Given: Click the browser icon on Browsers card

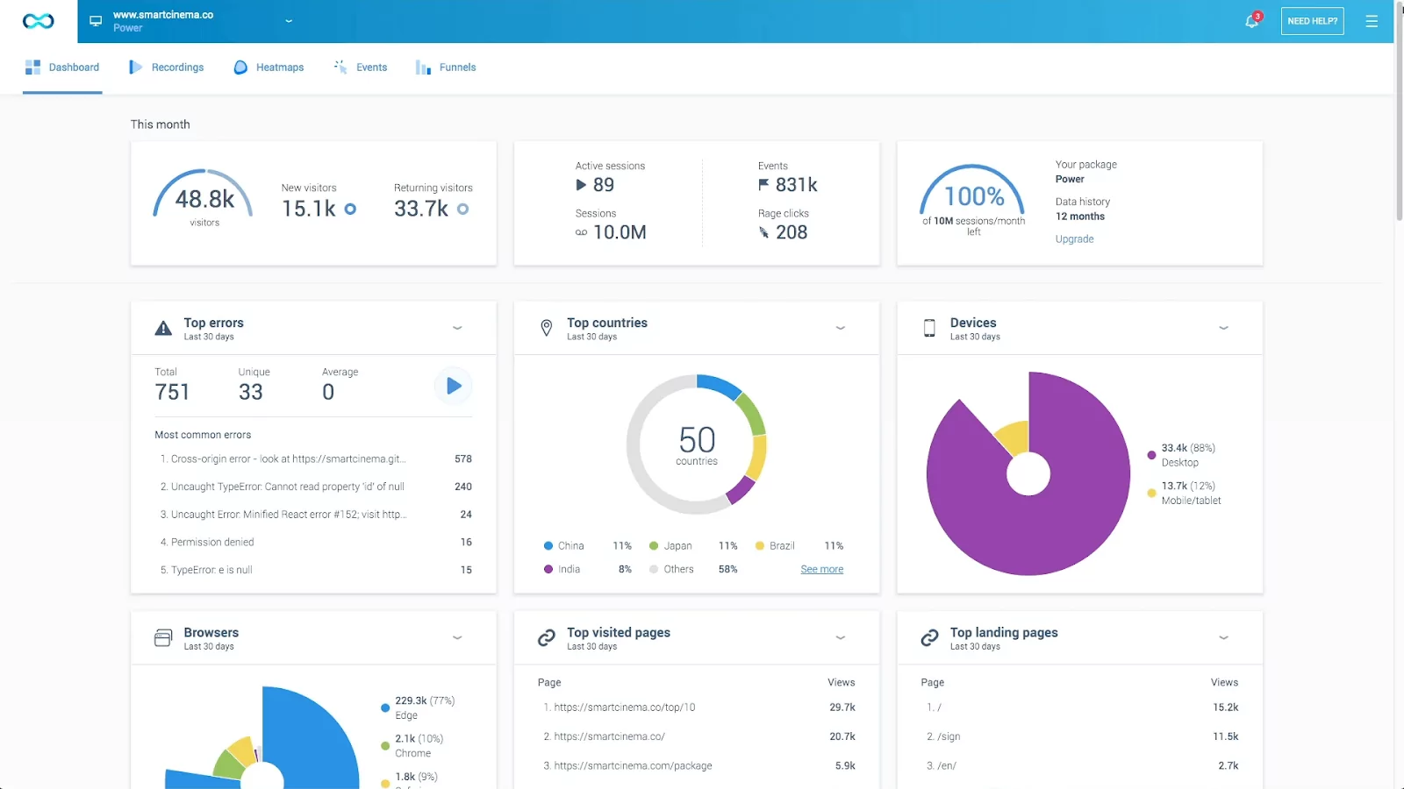Looking at the screenshot, I should pyautogui.click(x=162, y=637).
